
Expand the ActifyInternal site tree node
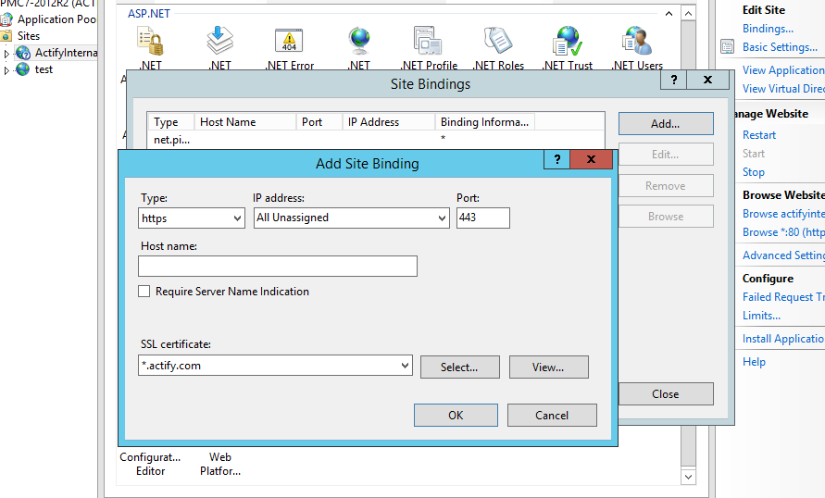pos(6,54)
